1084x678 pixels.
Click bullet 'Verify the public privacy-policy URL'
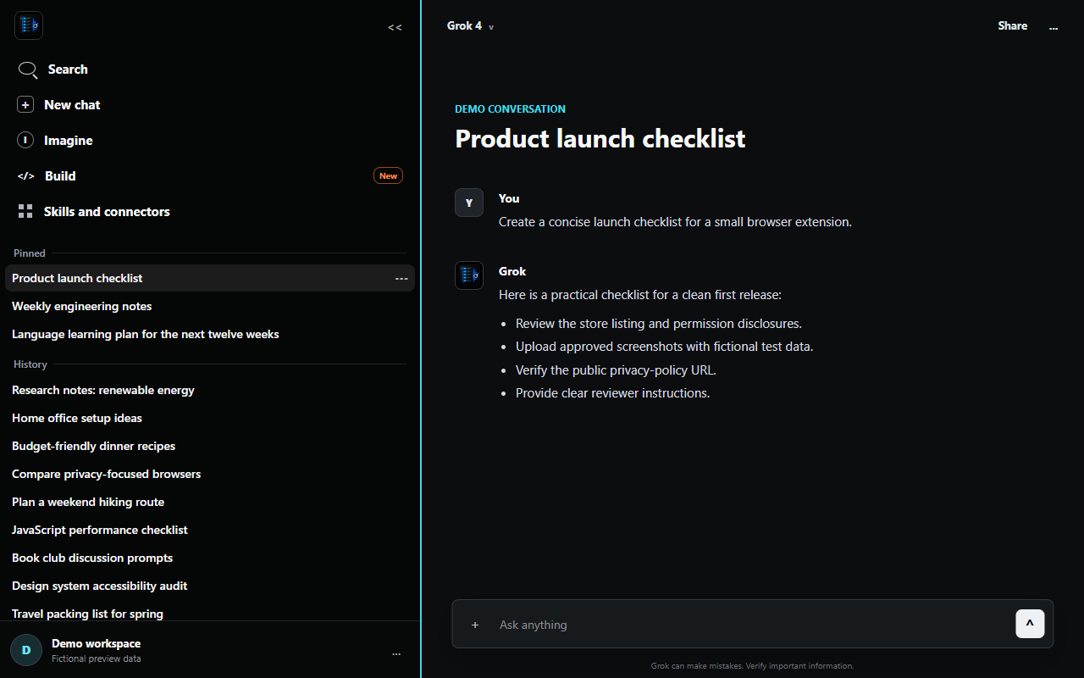click(x=616, y=370)
